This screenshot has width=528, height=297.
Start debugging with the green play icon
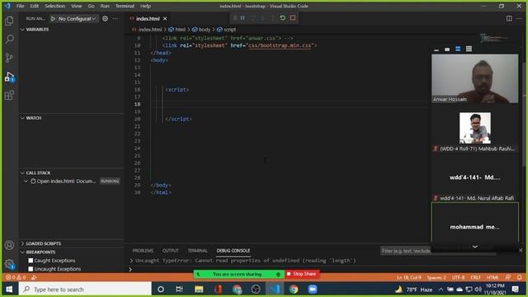tap(53, 19)
